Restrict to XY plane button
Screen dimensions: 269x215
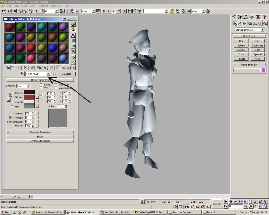click(x=118, y=11)
